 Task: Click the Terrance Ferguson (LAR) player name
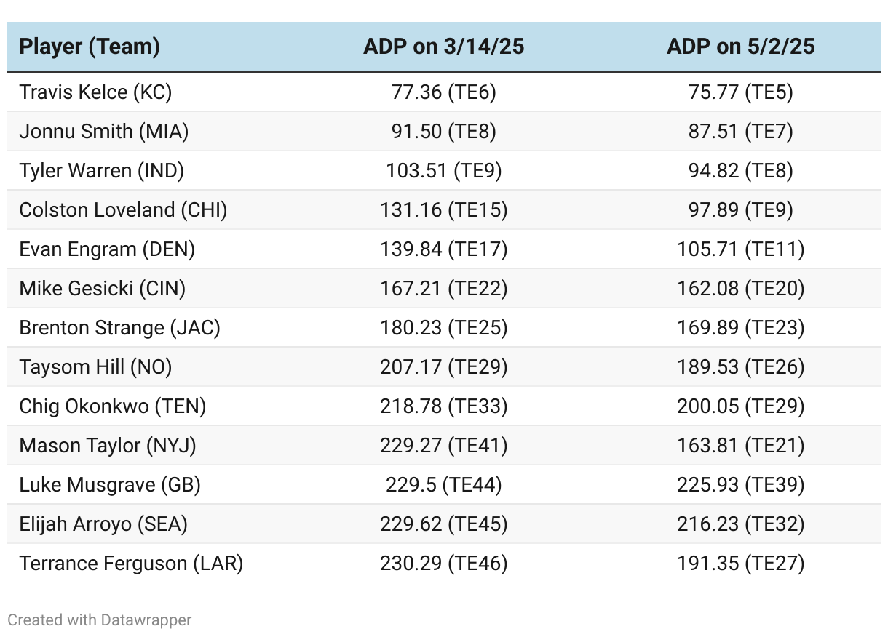pyautogui.click(x=131, y=564)
